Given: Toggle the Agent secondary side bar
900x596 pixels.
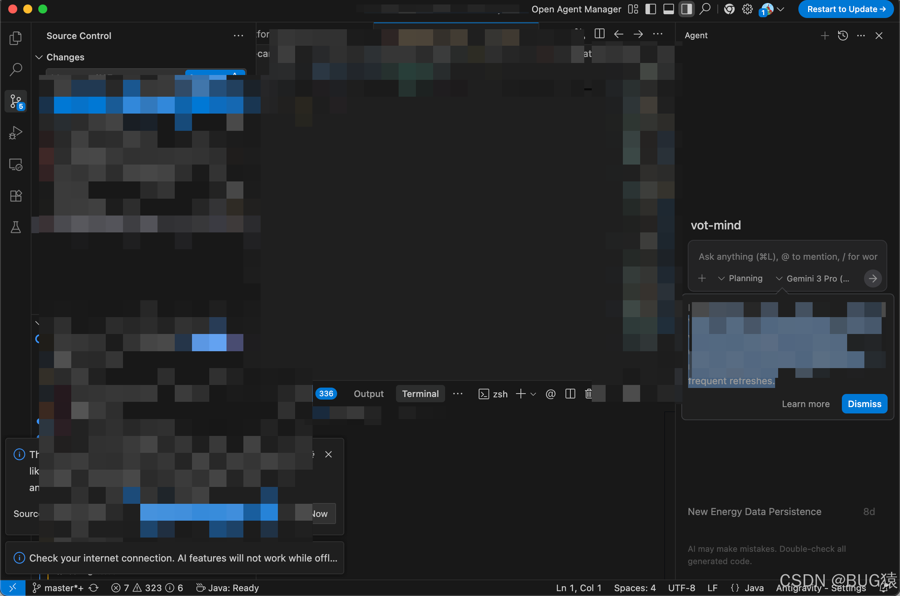Looking at the screenshot, I should pyautogui.click(x=686, y=9).
